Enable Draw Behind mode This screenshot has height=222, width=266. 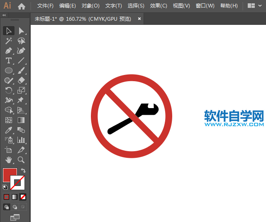(15, 207)
